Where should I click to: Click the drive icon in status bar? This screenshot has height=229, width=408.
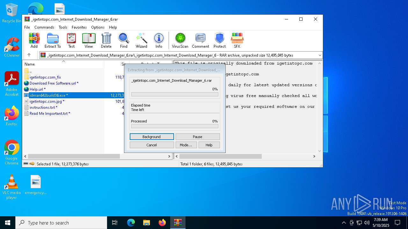coord(26,164)
